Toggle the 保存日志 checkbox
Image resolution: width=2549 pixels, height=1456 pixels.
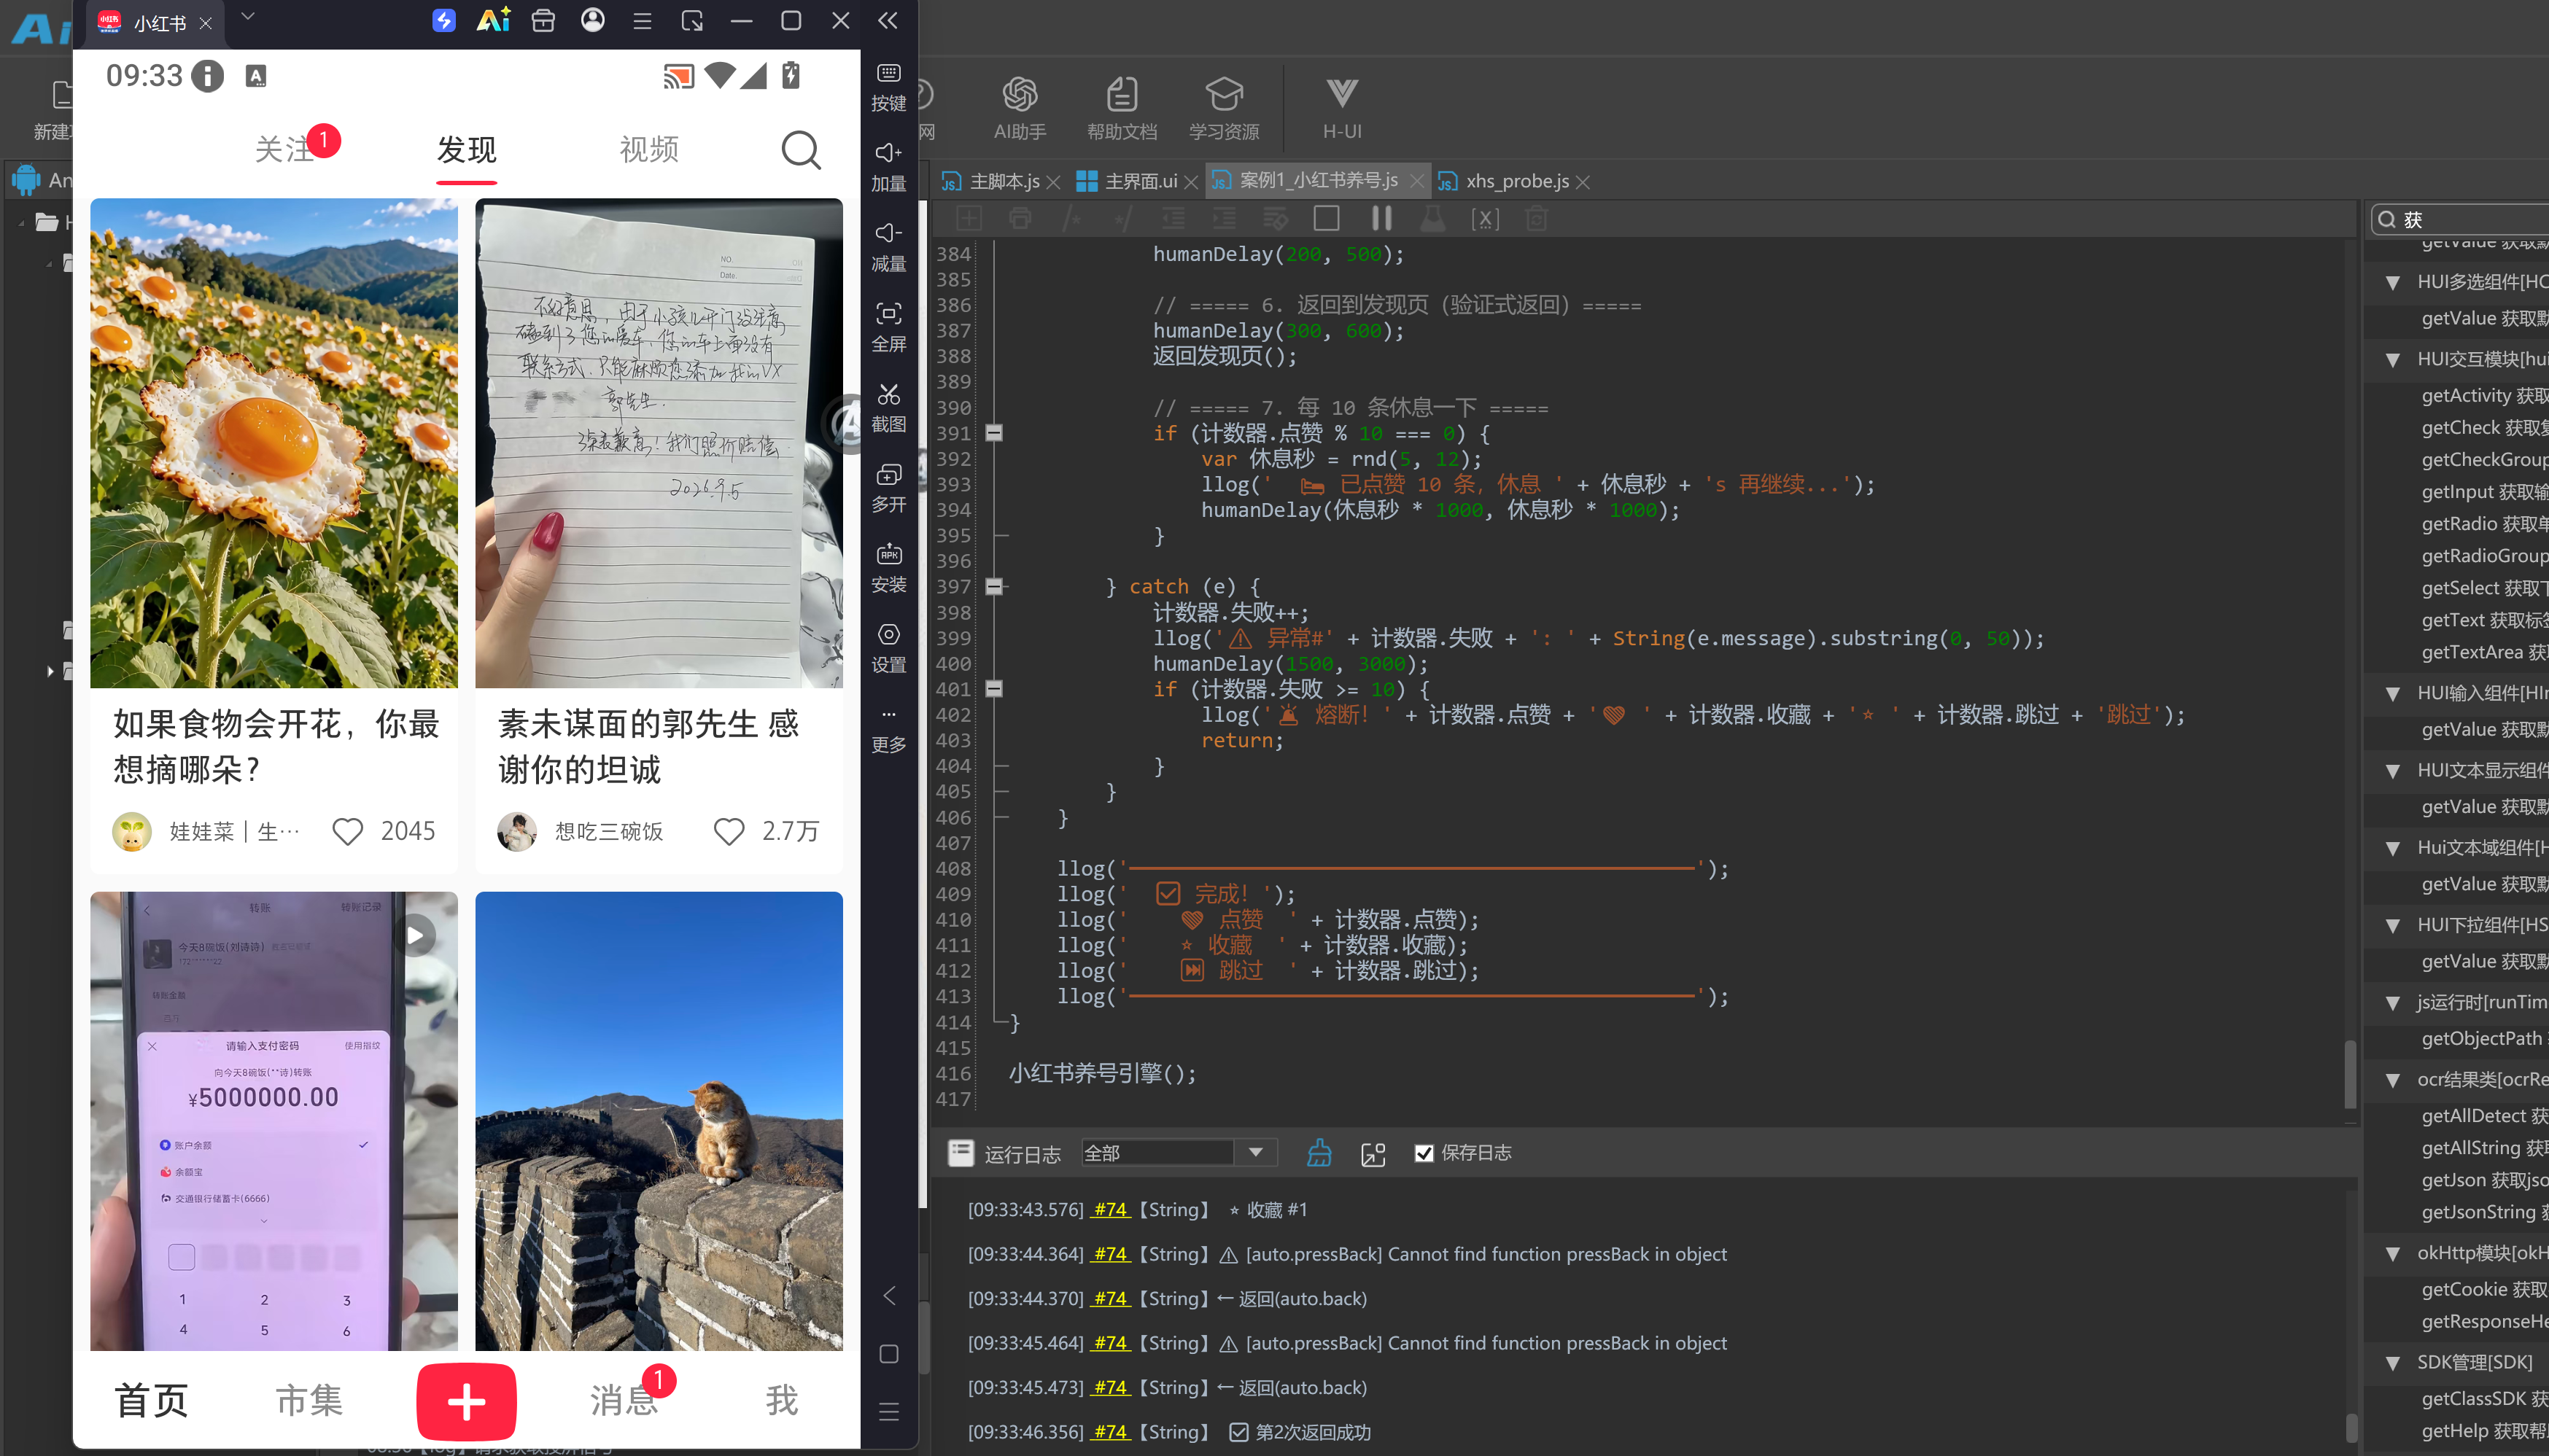1423,1153
